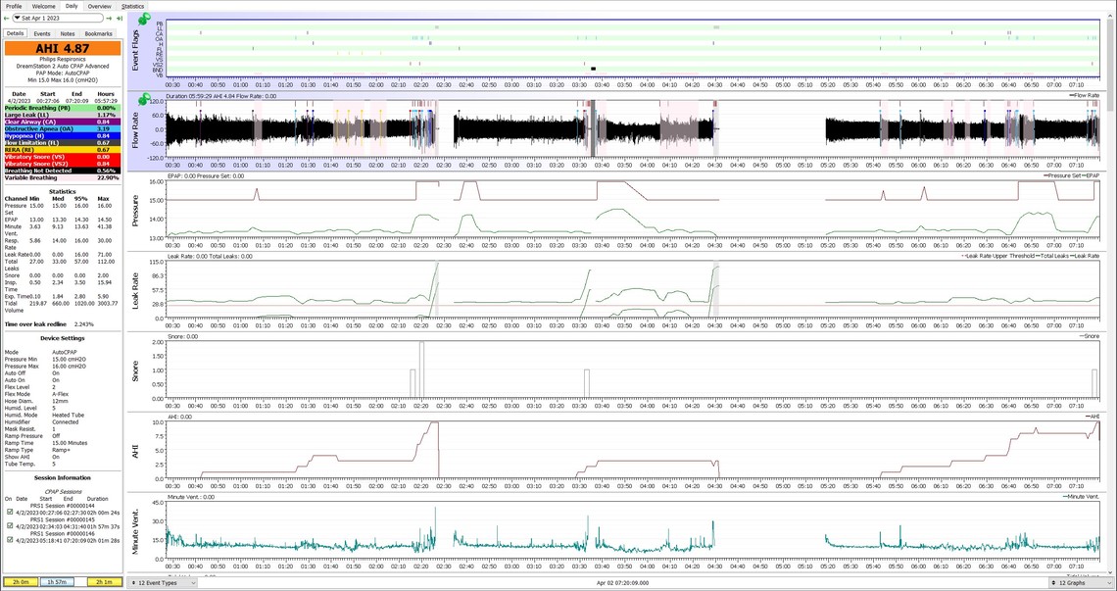Screen dimensions: 1117x591
Task: Expand the 12 Graphs dropdown
Action: (1081, 582)
